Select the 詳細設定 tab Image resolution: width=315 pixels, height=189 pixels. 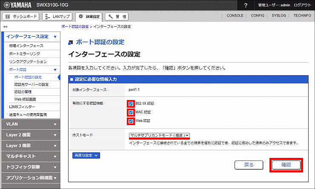(89, 17)
